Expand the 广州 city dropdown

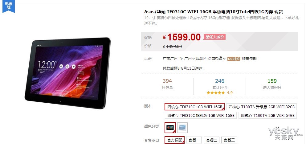190,58
